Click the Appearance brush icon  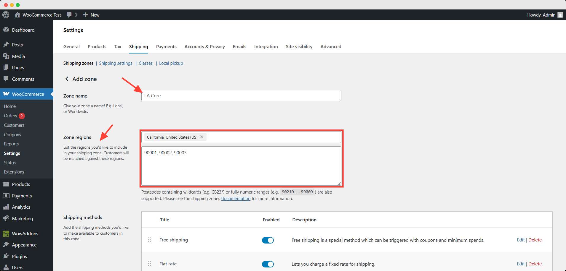(x=6, y=245)
